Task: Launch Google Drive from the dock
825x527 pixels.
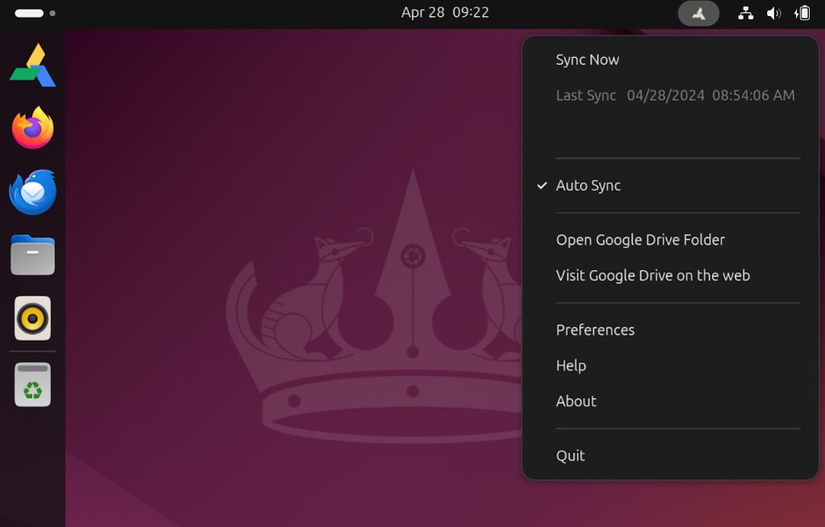Action: pyautogui.click(x=32, y=64)
